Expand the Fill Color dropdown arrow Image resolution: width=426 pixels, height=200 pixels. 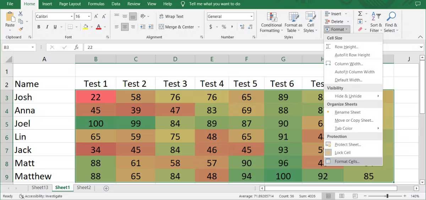91,27
